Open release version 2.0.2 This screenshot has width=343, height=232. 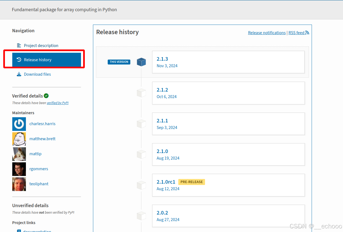pos(228,216)
